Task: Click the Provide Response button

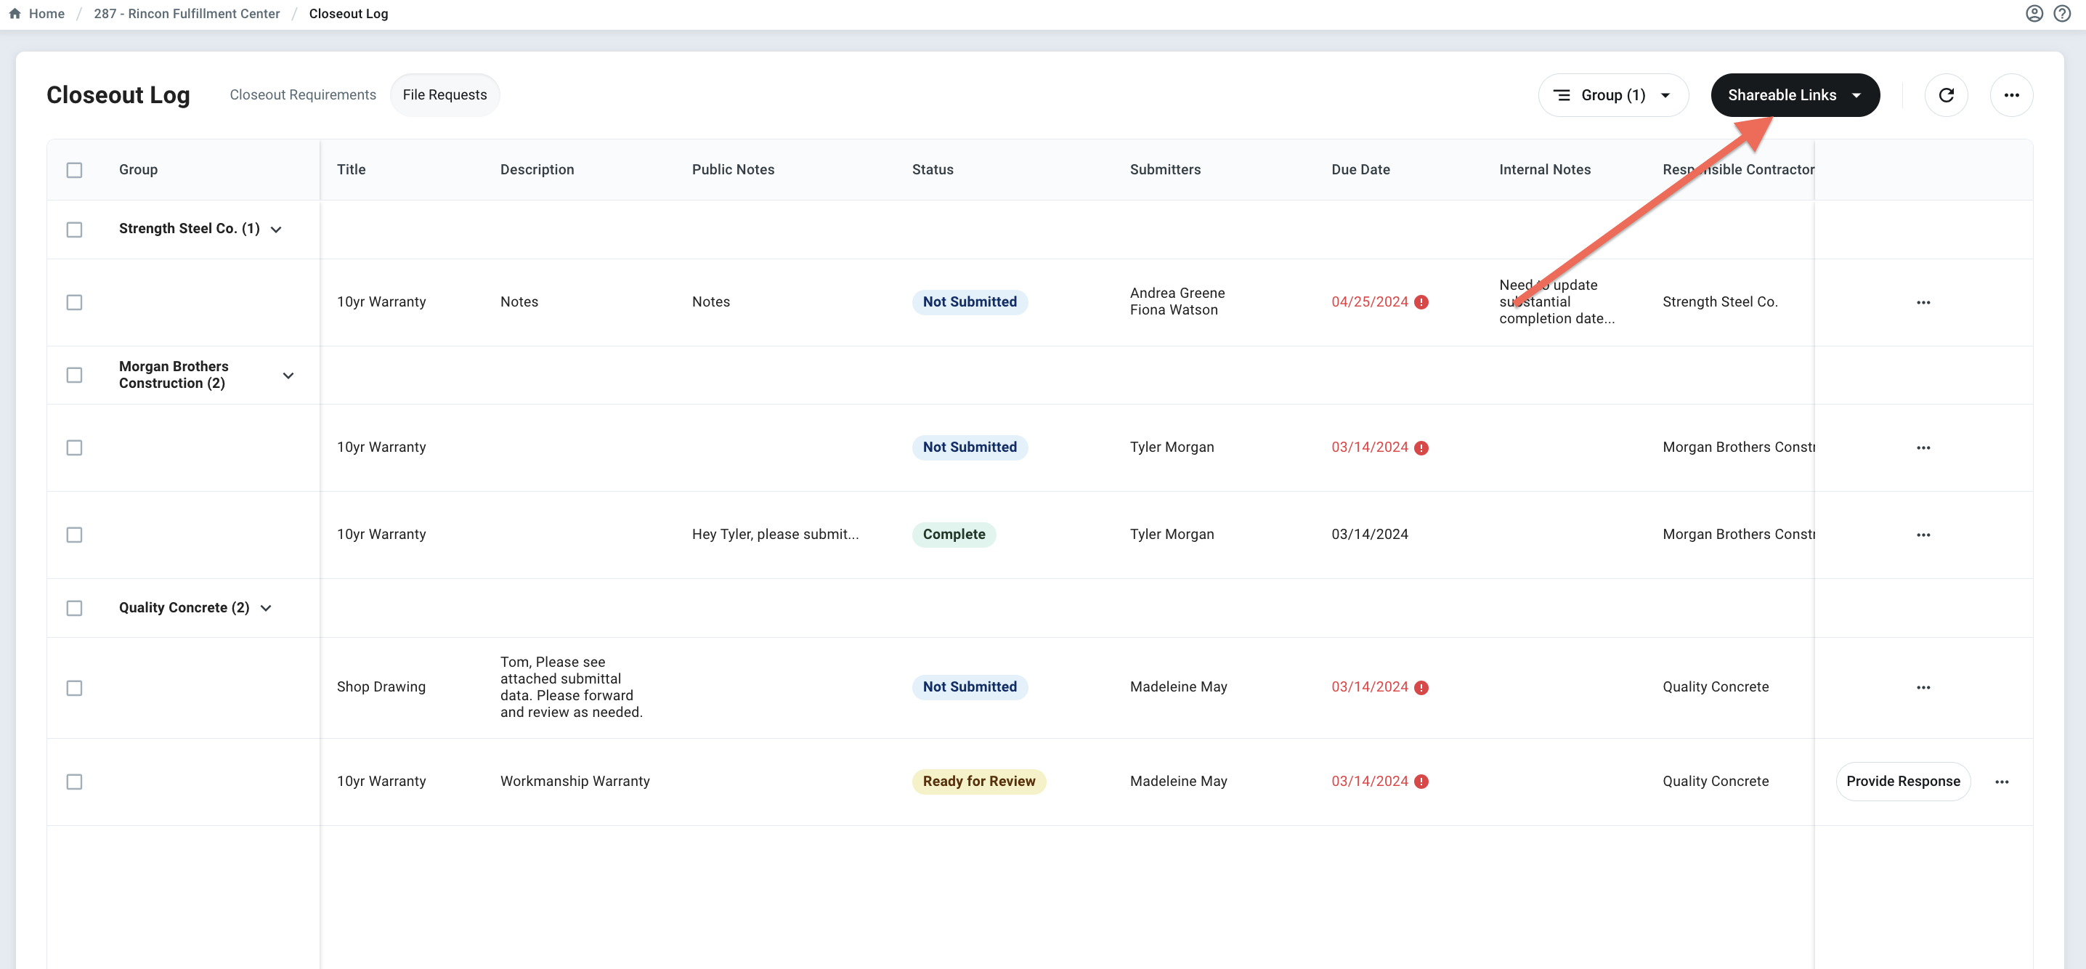Action: click(1902, 782)
